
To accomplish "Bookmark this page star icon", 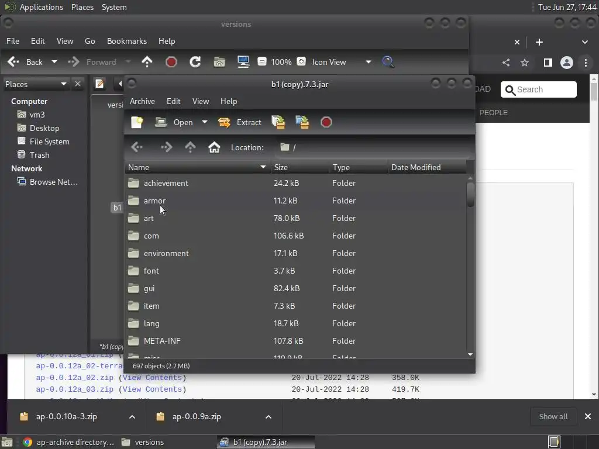I will 525,63.
